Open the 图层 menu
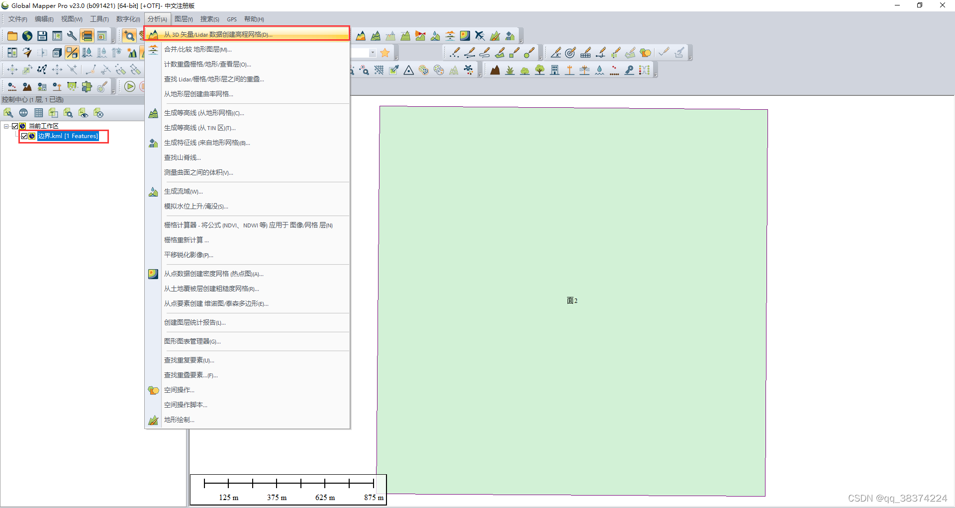This screenshot has height=508, width=955. tap(184, 19)
